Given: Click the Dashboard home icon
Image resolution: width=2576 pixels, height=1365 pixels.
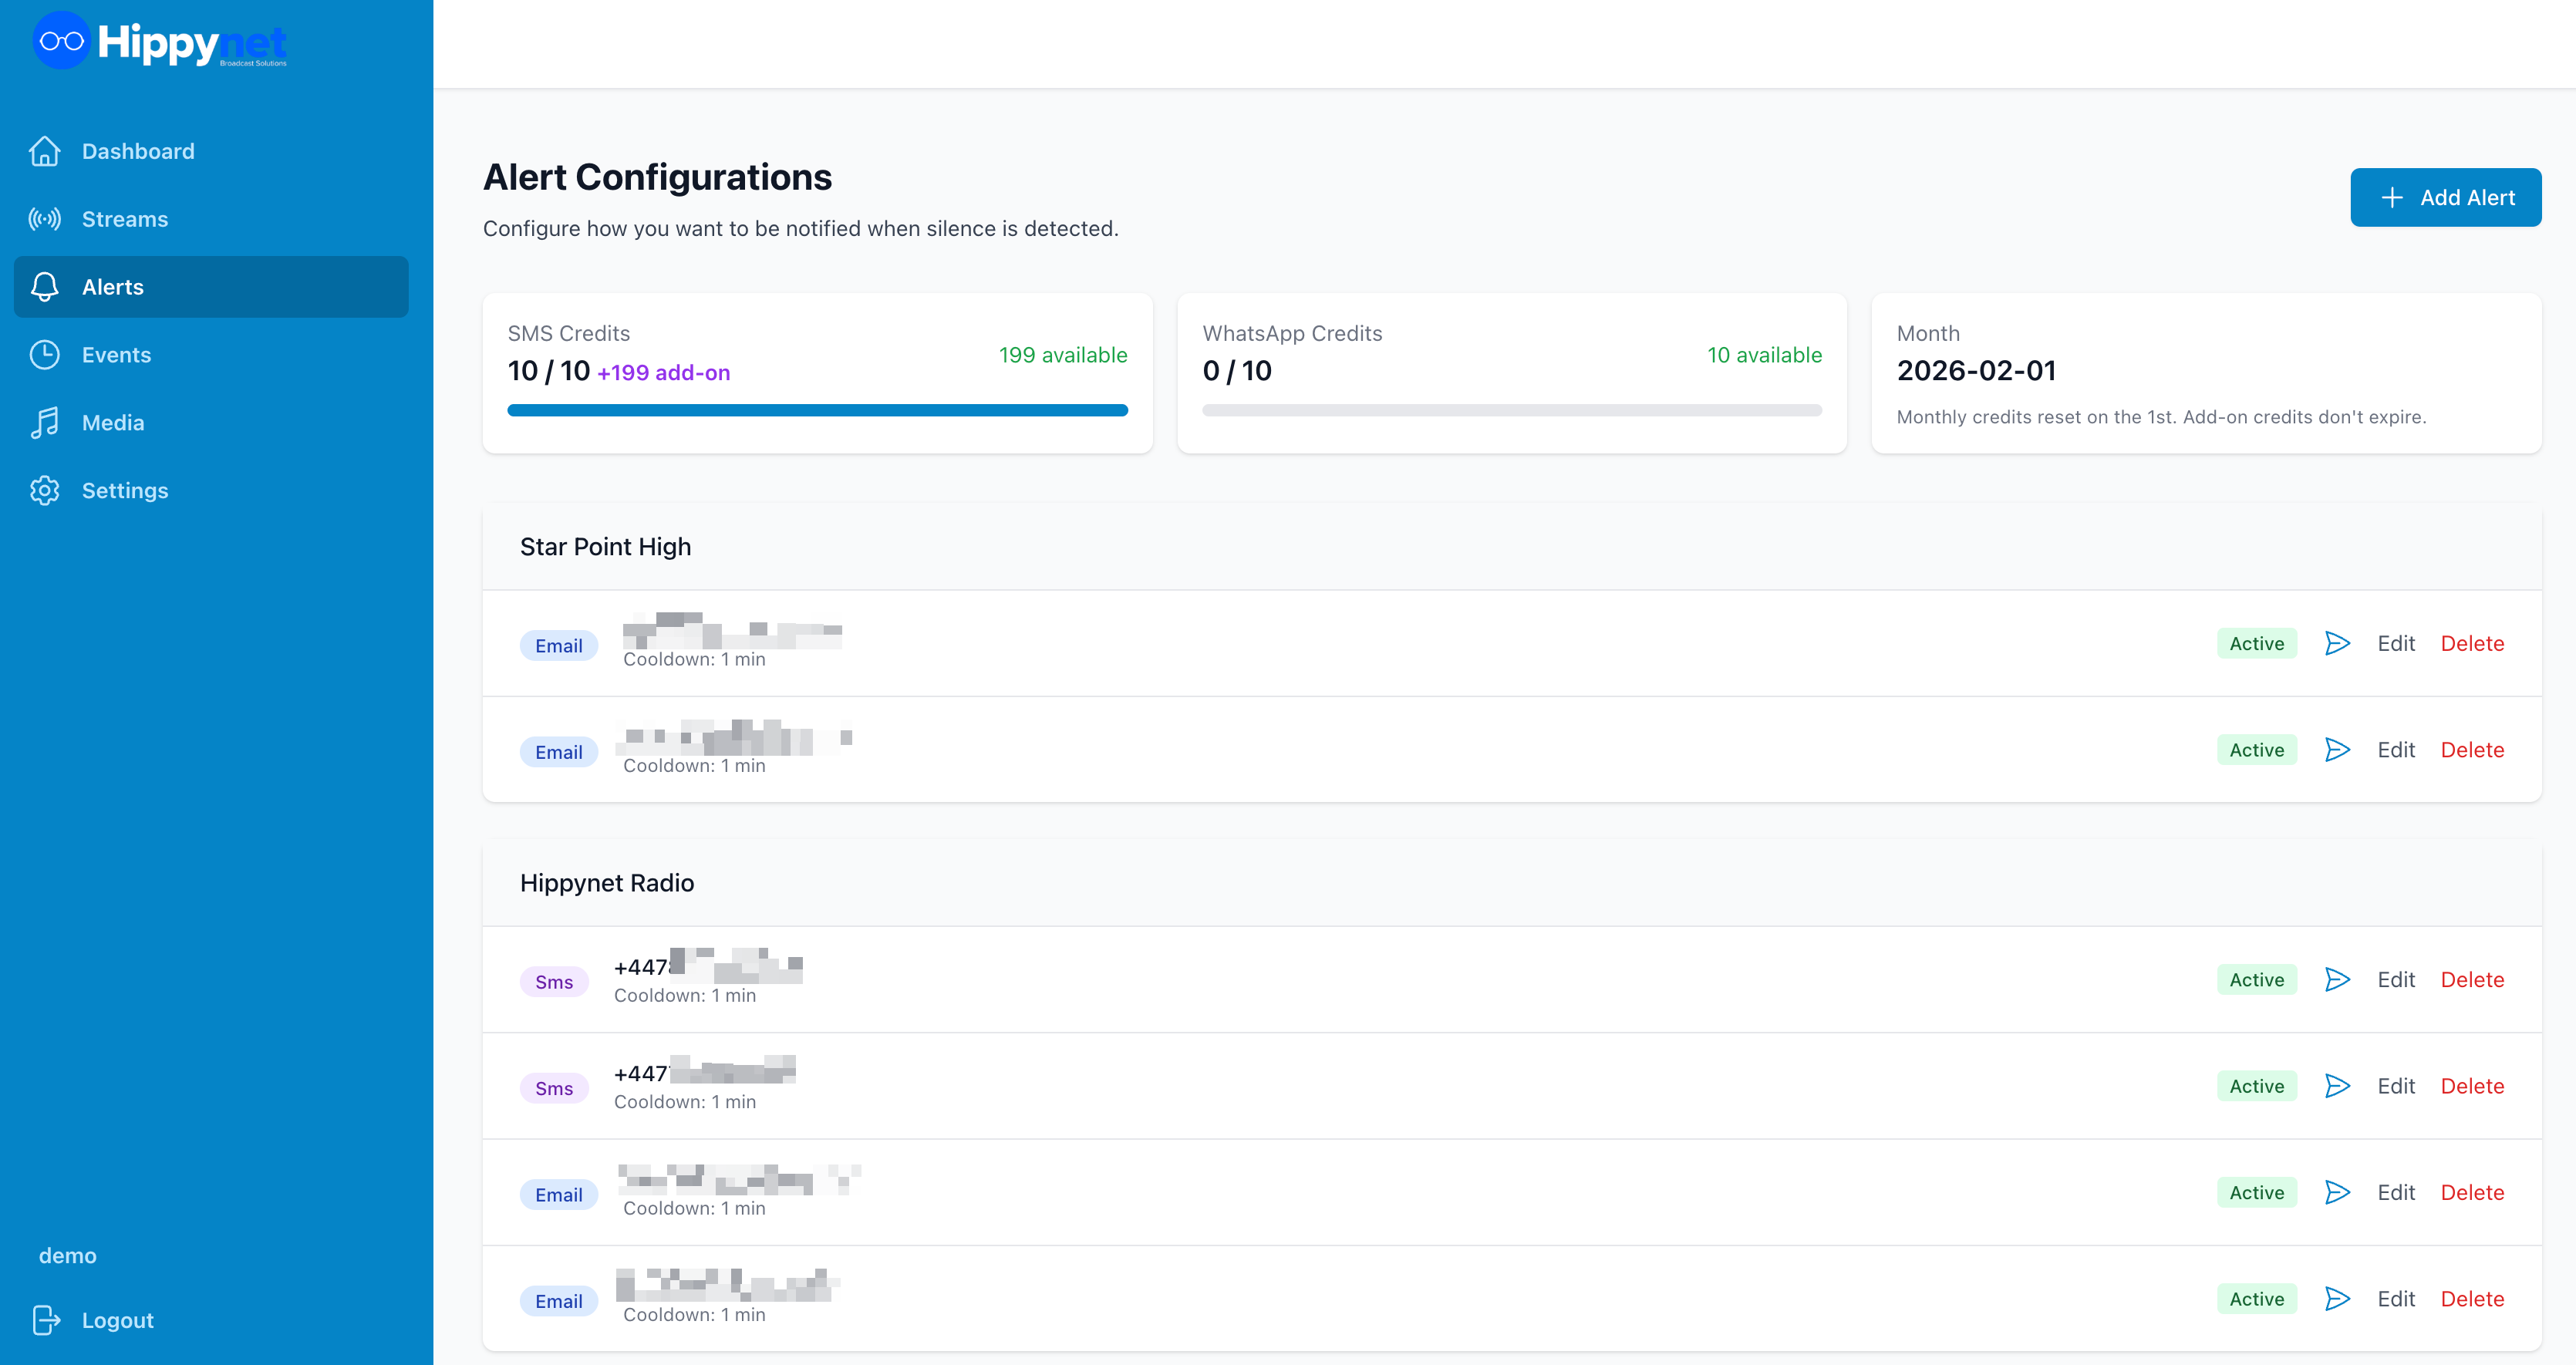Looking at the screenshot, I should tap(45, 151).
